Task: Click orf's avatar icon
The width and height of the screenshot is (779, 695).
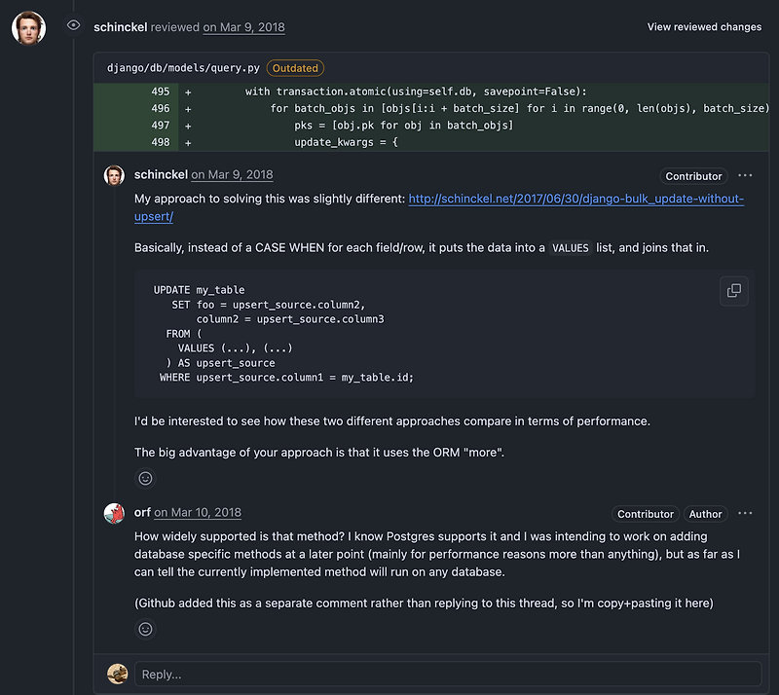Action: (114, 513)
